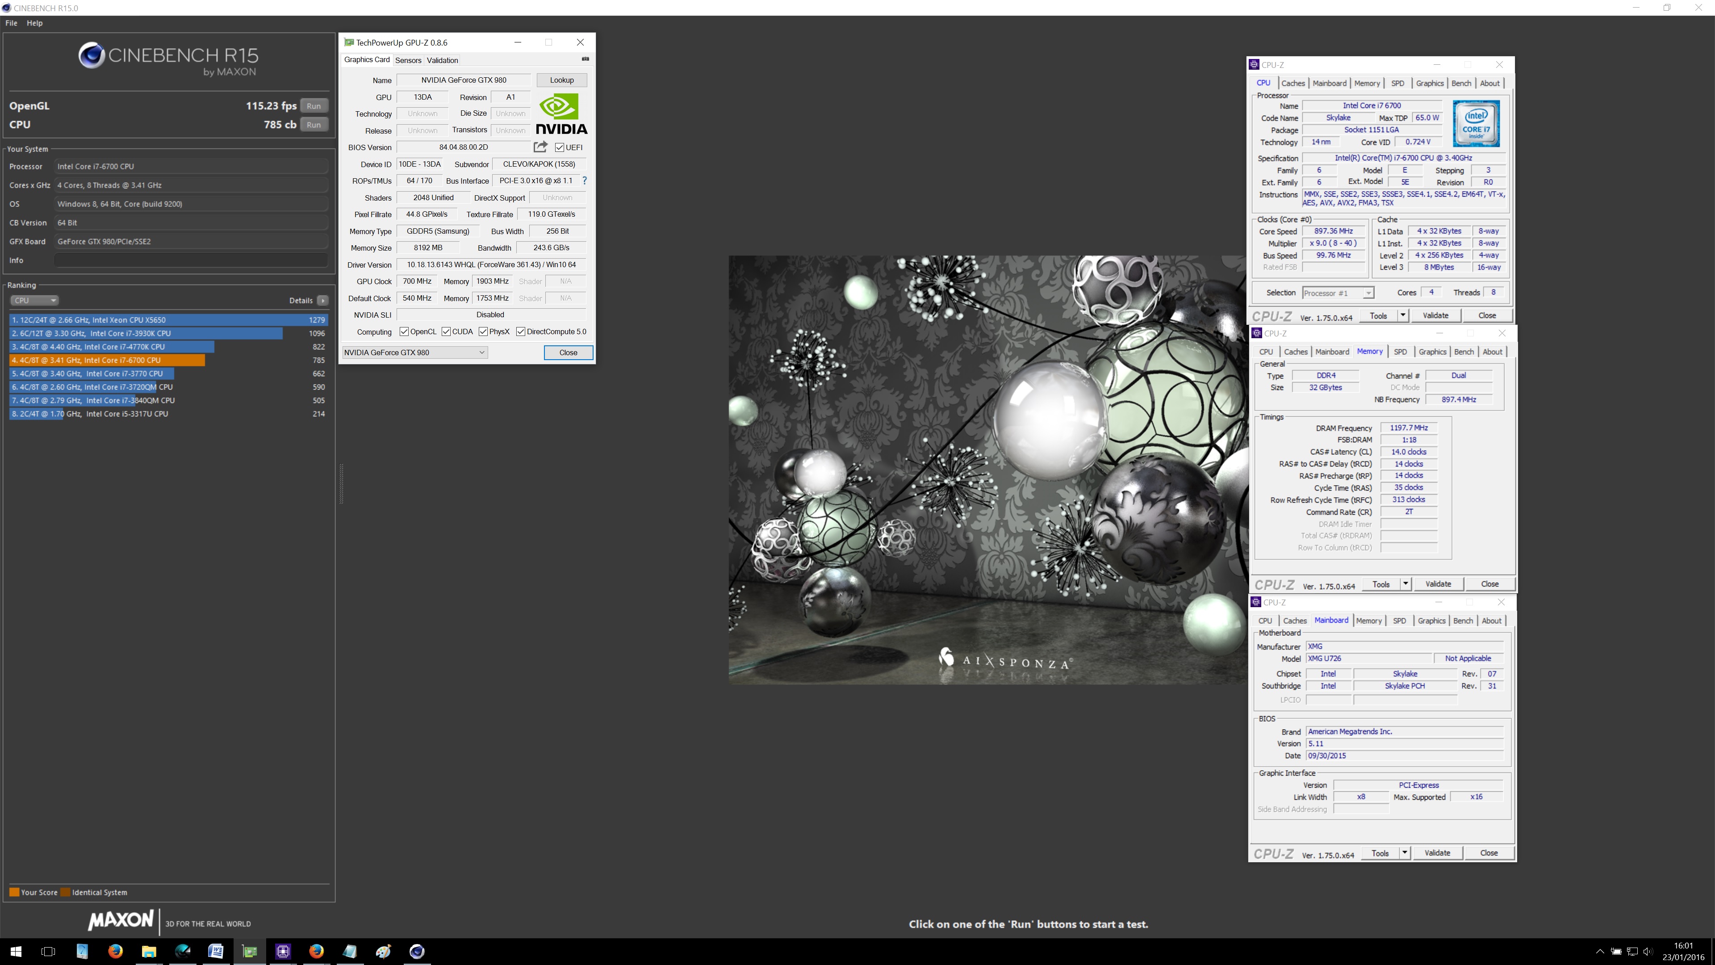Screen dimensions: 1715x965
Task: Click the Intel Core i7 badge in CPU-Z
Action: click(x=1476, y=123)
